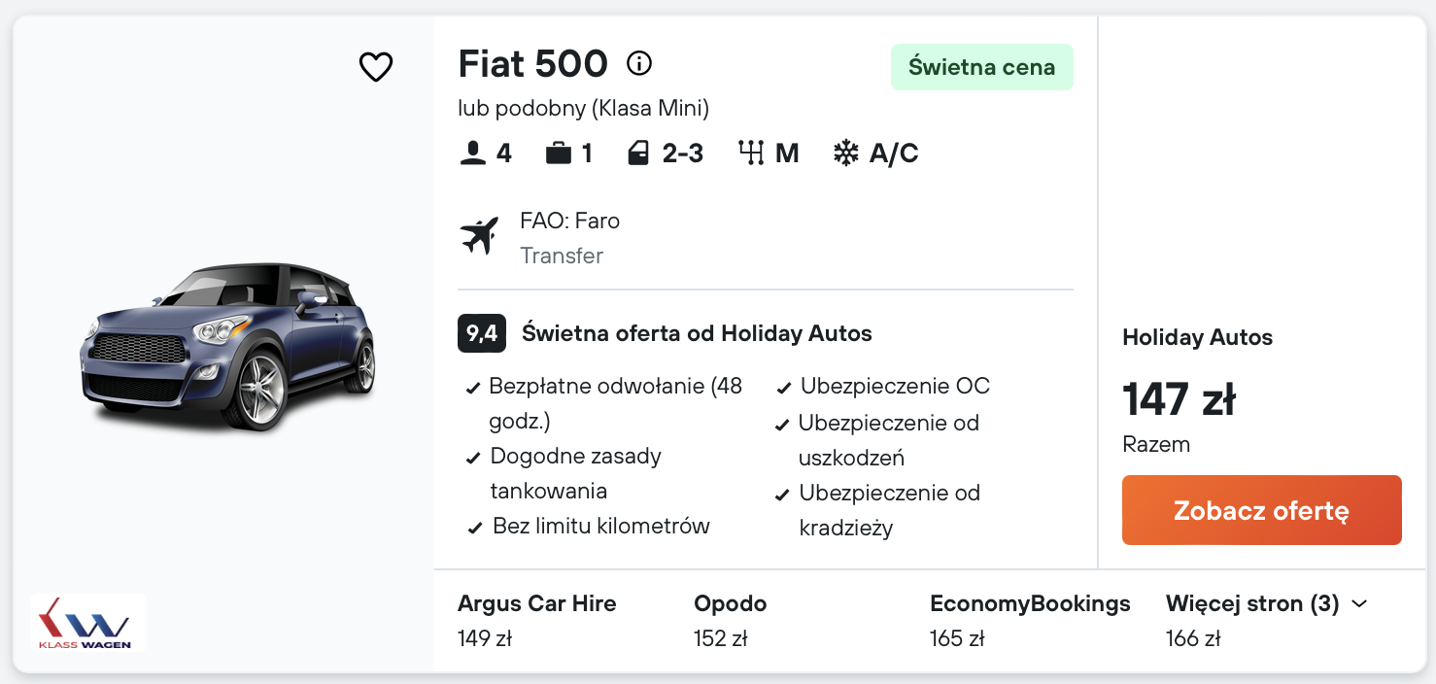Click the passenger seats icon
1436x684 pixels.
tap(472, 154)
